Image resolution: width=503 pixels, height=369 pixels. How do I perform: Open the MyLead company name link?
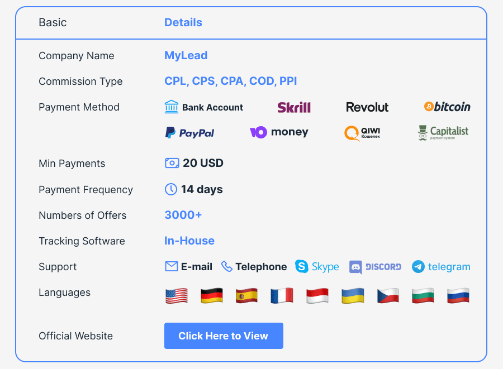click(x=186, y=55)
